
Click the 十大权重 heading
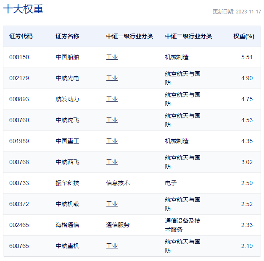(23, 9)
